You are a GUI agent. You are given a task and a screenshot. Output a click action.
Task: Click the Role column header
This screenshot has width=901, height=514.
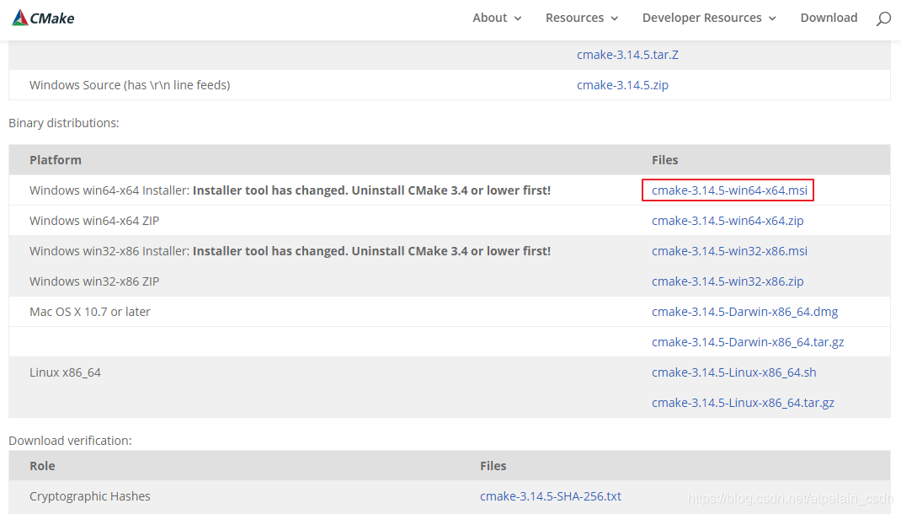pos(42,466)
